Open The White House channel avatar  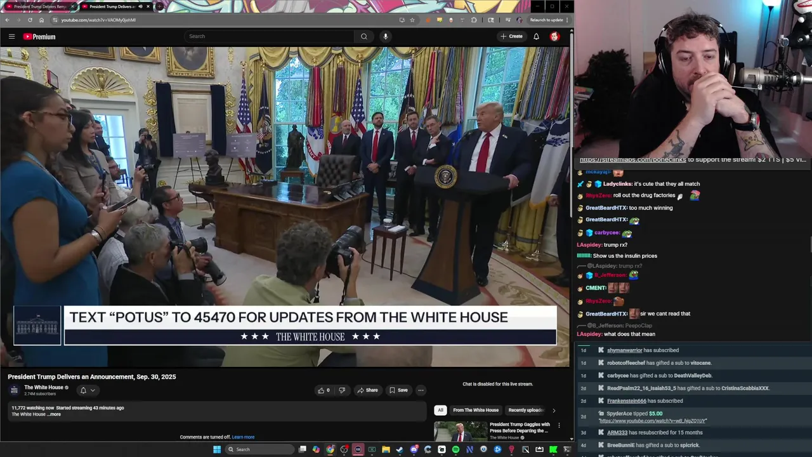point(14,390)
